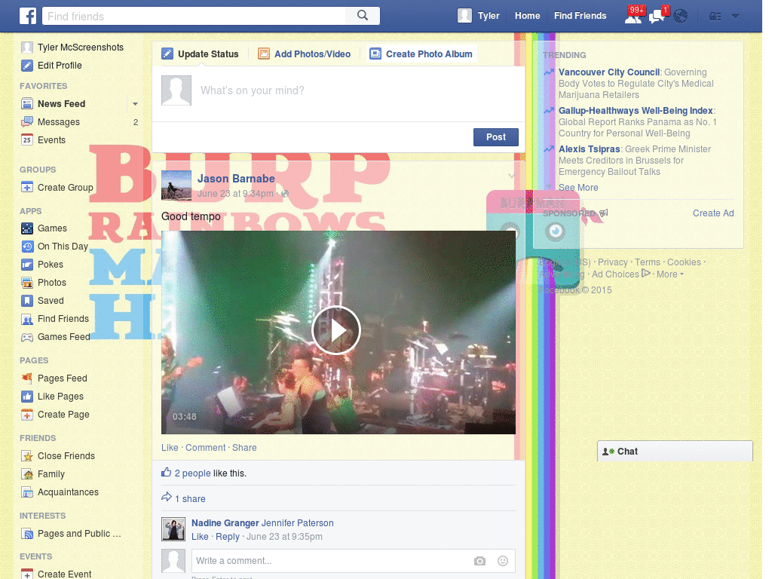
Task: Click the Saved bookmark icon
Action: tap(27, 301)
